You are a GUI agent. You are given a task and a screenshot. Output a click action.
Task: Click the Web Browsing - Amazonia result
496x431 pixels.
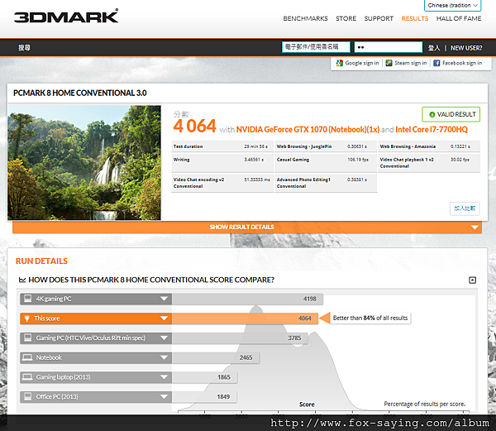429,146
